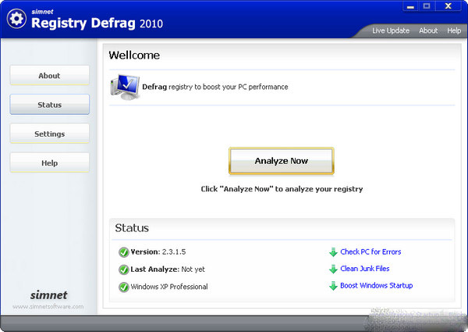Click the Status section heading
The image size is (468, 332).
point(132,228)
